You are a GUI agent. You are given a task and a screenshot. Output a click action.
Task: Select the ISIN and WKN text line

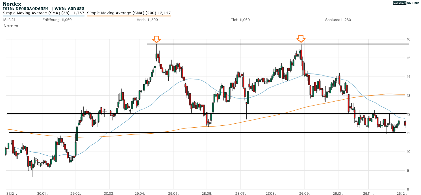click(44, 9)
